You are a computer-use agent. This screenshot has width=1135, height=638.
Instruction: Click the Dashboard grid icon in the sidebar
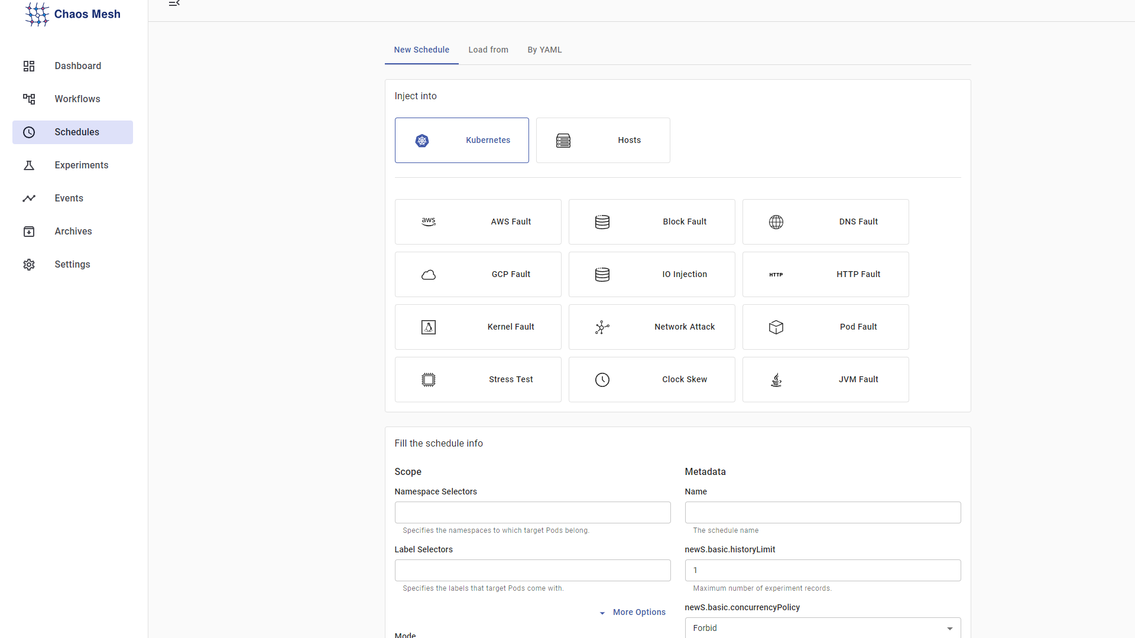(x=29, y=66)
